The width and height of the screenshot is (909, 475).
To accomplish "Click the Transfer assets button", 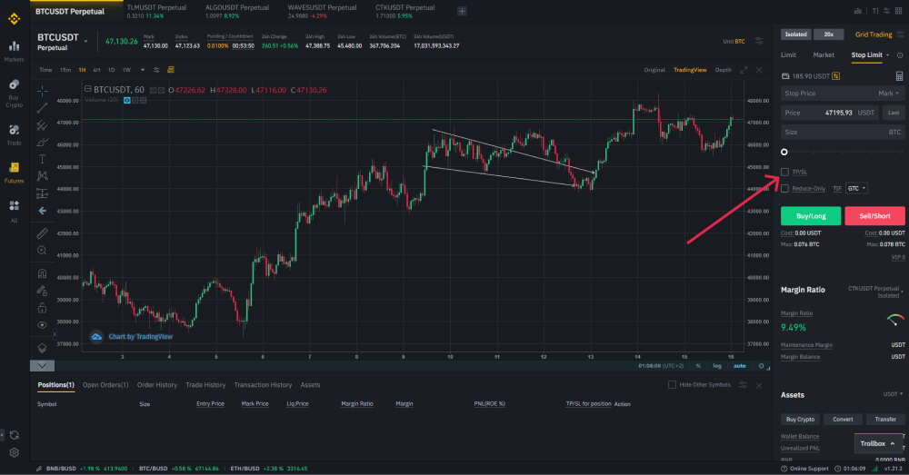I will (x=885, y=419).
